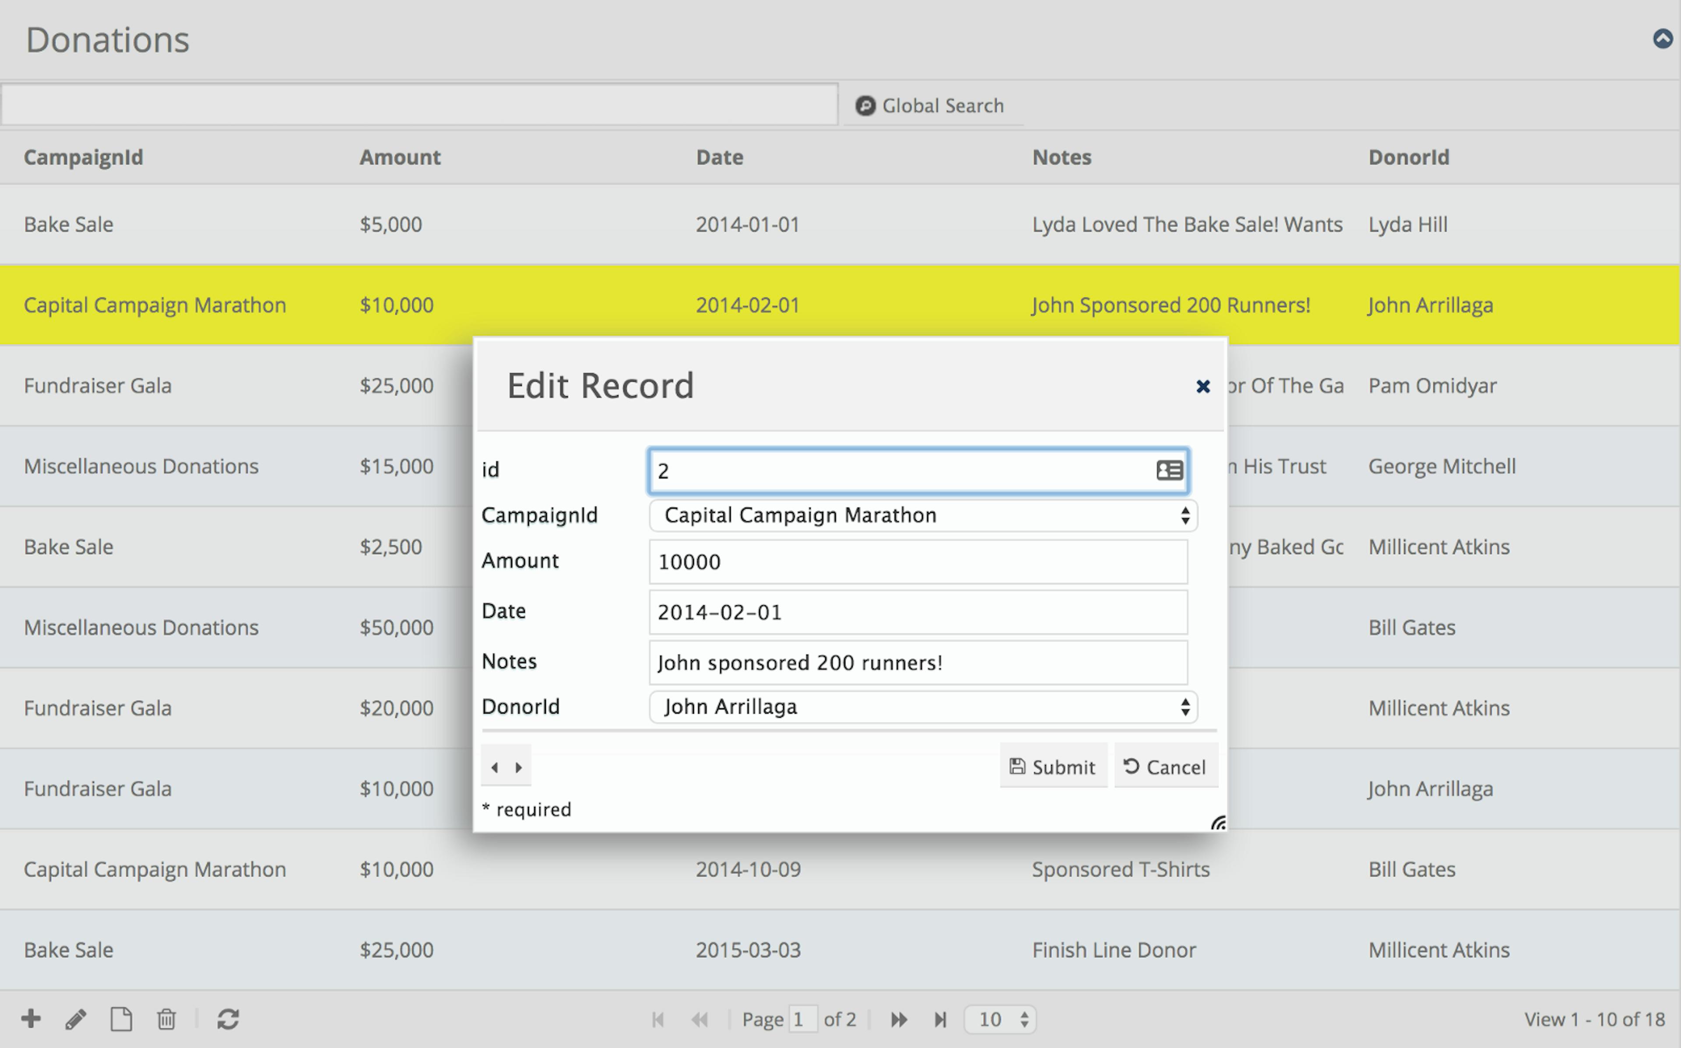Click the Lyda Loved The Bake Sale note

1188,224
